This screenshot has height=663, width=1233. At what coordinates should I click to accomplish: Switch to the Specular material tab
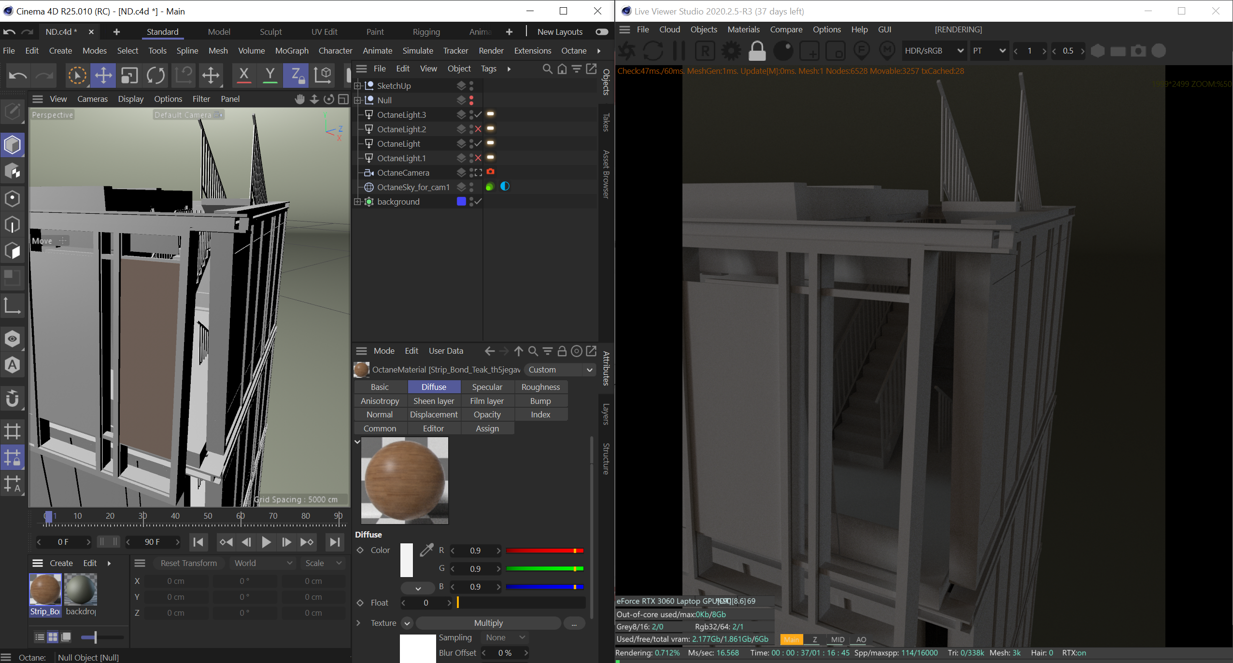click(487, 387)
